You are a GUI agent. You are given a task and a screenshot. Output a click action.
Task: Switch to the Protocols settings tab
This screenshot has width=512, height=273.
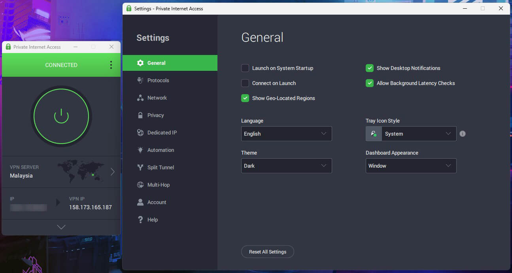pyautogui.click(x=170, y=80)
